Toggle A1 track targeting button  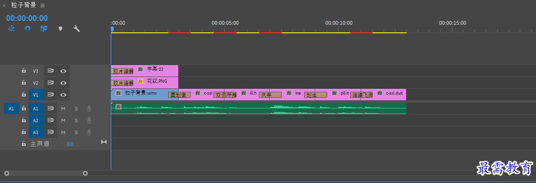point(36,108)
